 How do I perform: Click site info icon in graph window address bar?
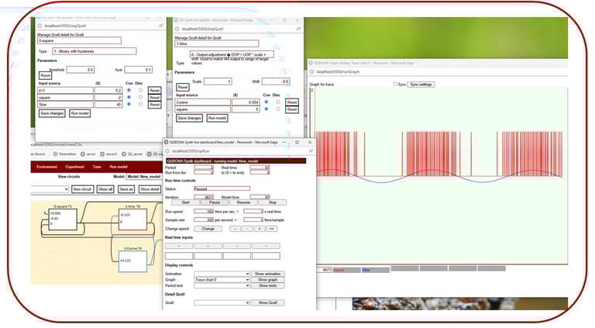point(311,72)
